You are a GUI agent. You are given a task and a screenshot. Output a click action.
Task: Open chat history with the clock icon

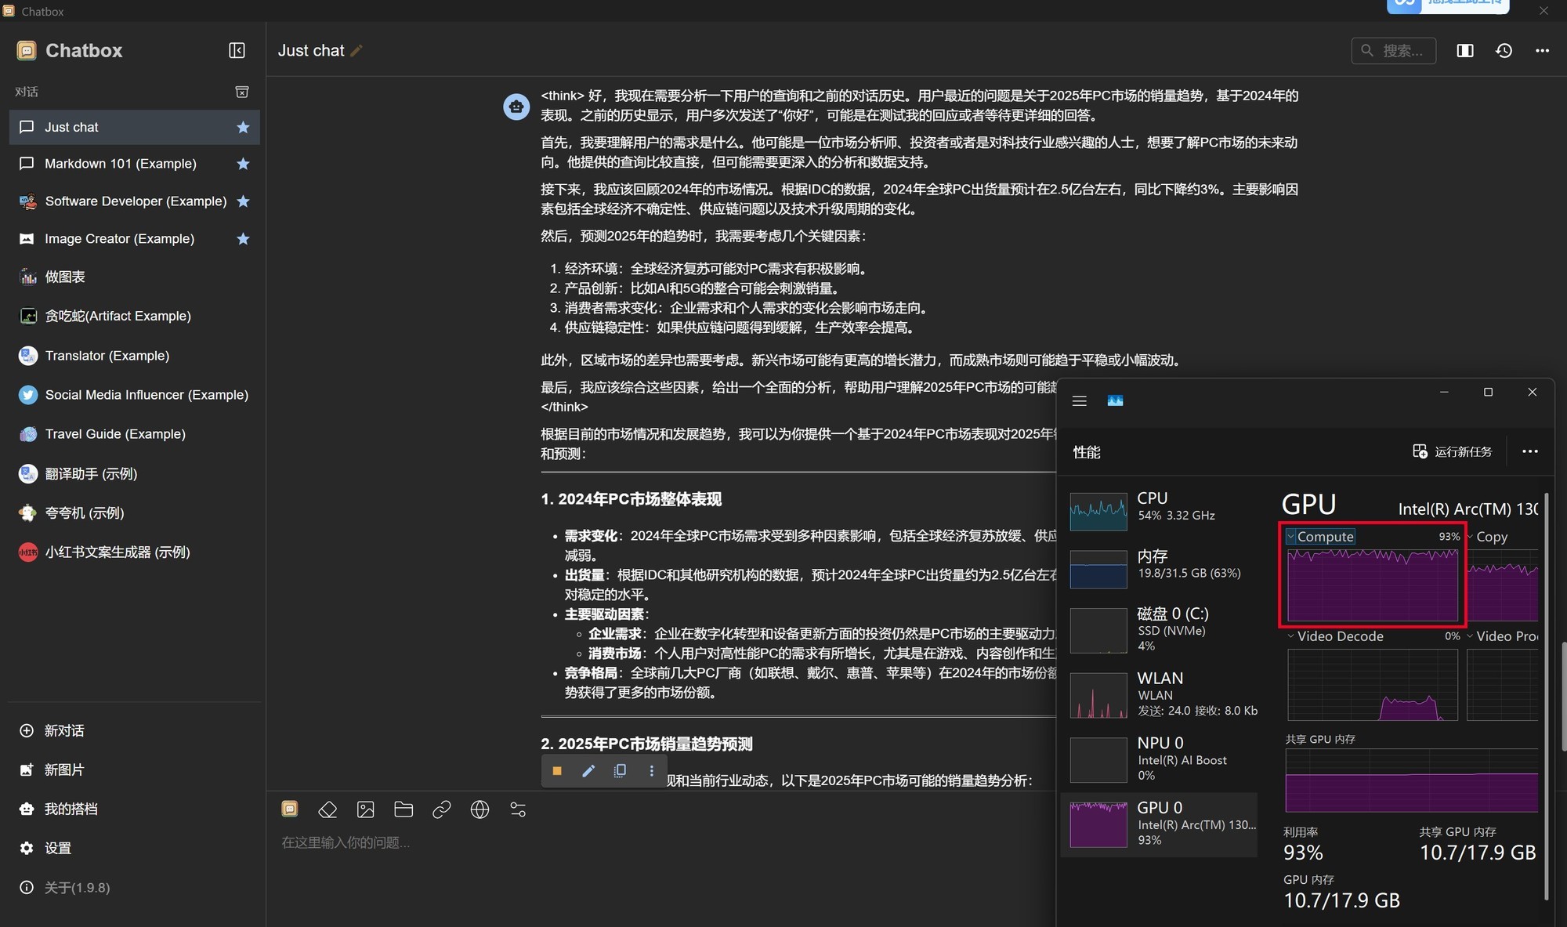(1504, 50)
